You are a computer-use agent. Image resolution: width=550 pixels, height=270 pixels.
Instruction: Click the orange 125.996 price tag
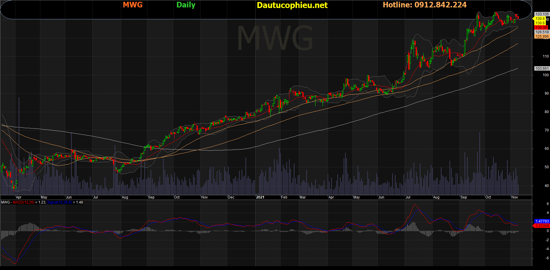542,36
